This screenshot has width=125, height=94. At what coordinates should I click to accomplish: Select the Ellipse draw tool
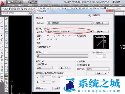[x=2, y=50]
